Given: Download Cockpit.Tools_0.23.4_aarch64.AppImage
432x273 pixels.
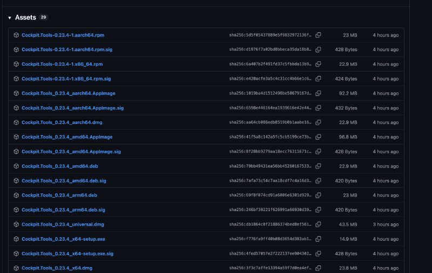Looking at the screenshot, I should (x=69, y=93).
